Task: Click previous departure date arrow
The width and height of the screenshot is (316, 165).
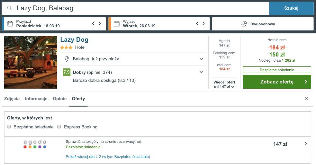Action: pos(197,23)
